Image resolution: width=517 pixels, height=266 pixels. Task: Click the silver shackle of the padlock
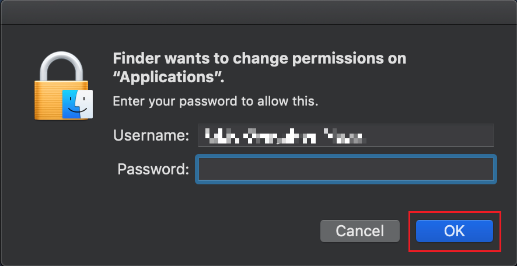tap(61, 67)
